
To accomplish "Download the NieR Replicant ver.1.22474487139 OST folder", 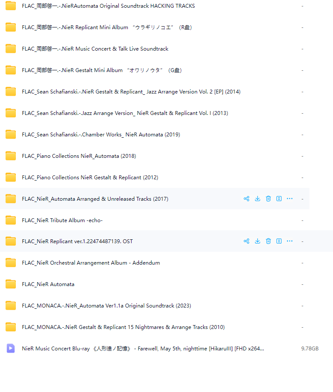I will [x=257, y=241].
